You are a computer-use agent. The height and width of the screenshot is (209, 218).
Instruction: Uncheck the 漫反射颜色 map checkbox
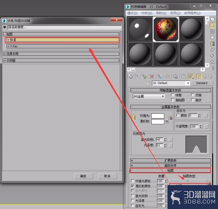[x=133, y=186]
